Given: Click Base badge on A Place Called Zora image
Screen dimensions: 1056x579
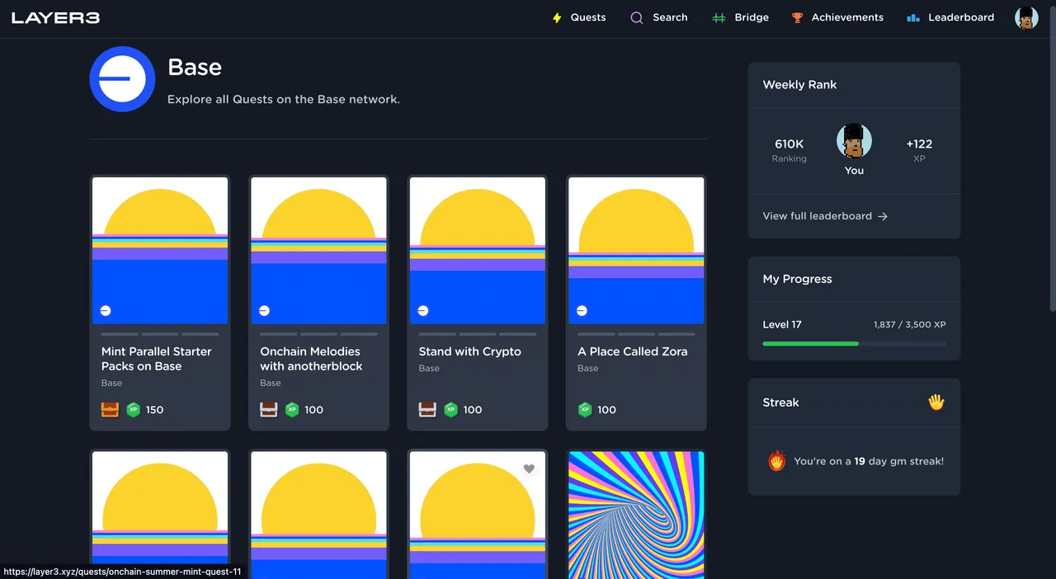Looking at the screenshot, I should [x=582, y=311].
